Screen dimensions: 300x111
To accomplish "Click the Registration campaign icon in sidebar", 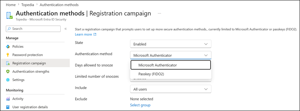I will [8, 63].
